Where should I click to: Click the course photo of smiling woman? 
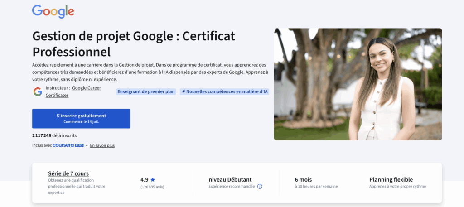click(x=358, y=84)
